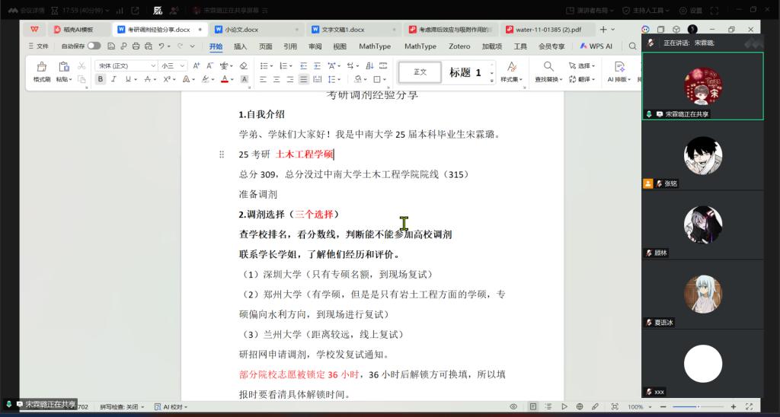The width and height of the screenshot is (780, 417).
Task: Toggle the auto-save (自动保存) switch
Action: 94,46
